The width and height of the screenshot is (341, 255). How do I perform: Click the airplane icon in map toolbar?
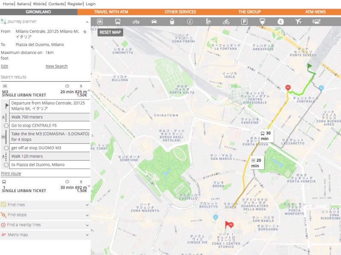(x=298, y=21)
